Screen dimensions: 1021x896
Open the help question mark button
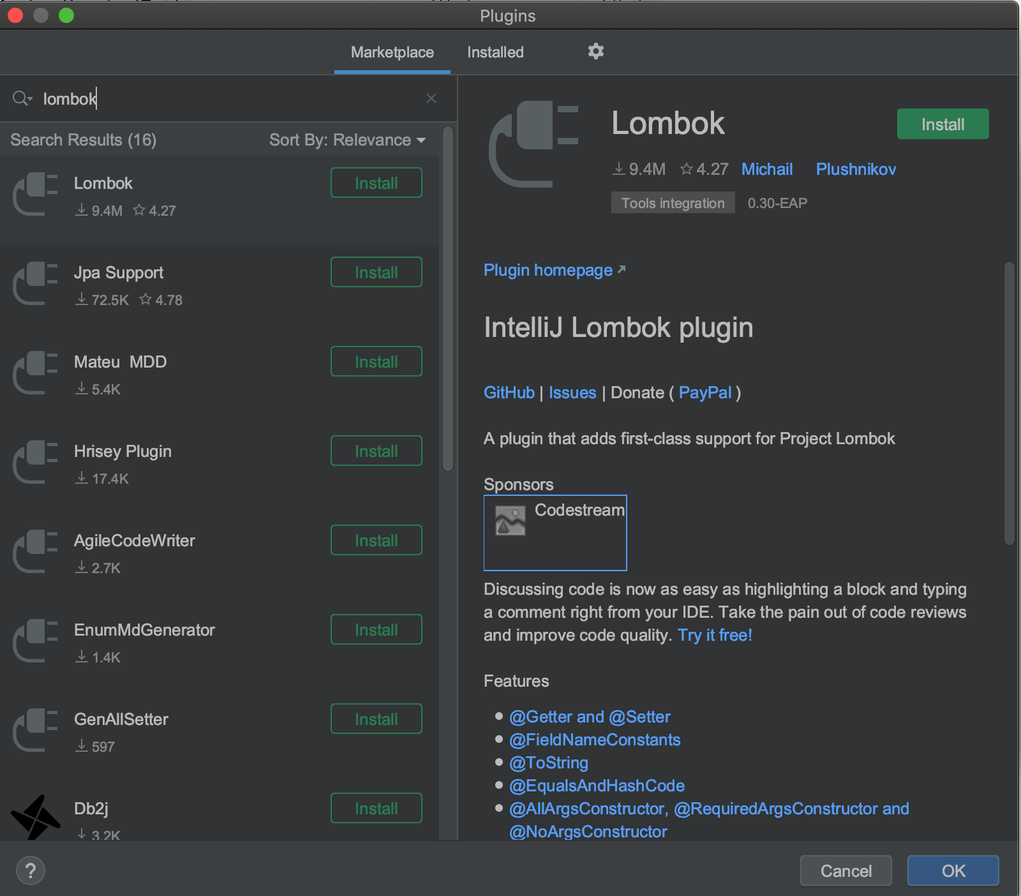pyautogui.click(x=30, y=870)
